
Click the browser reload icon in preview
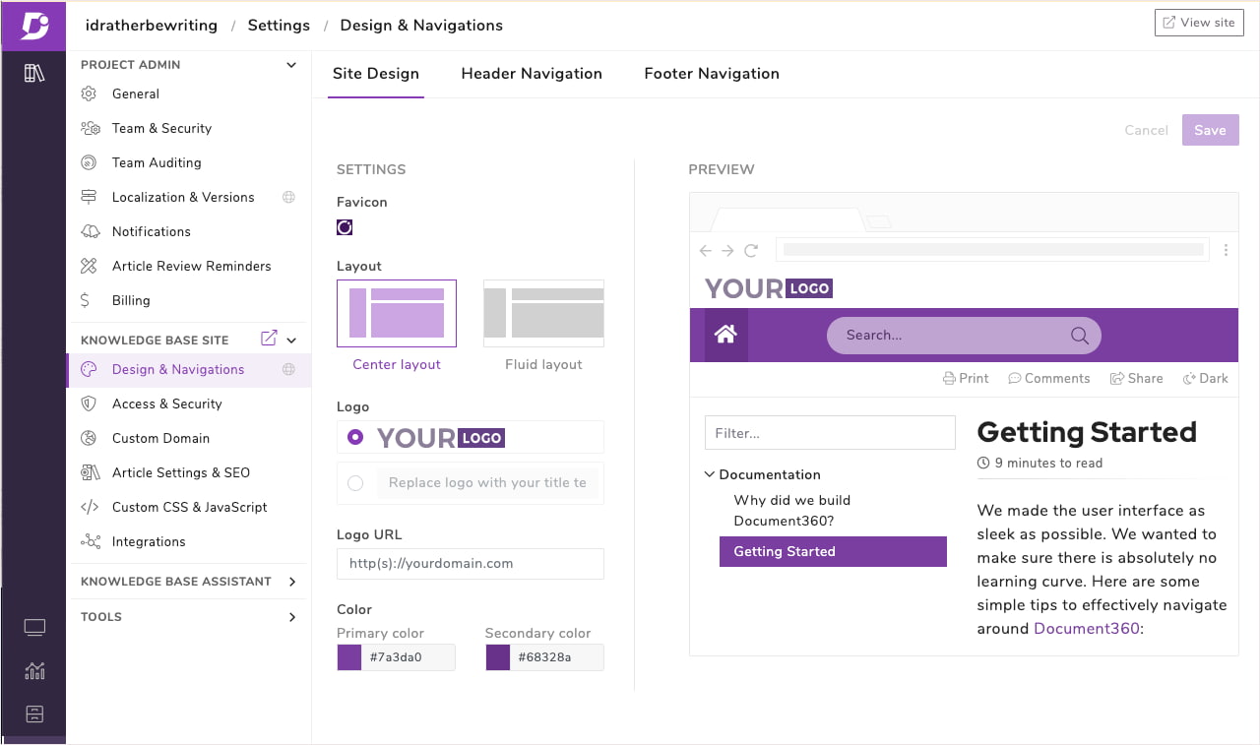point(751,251)
